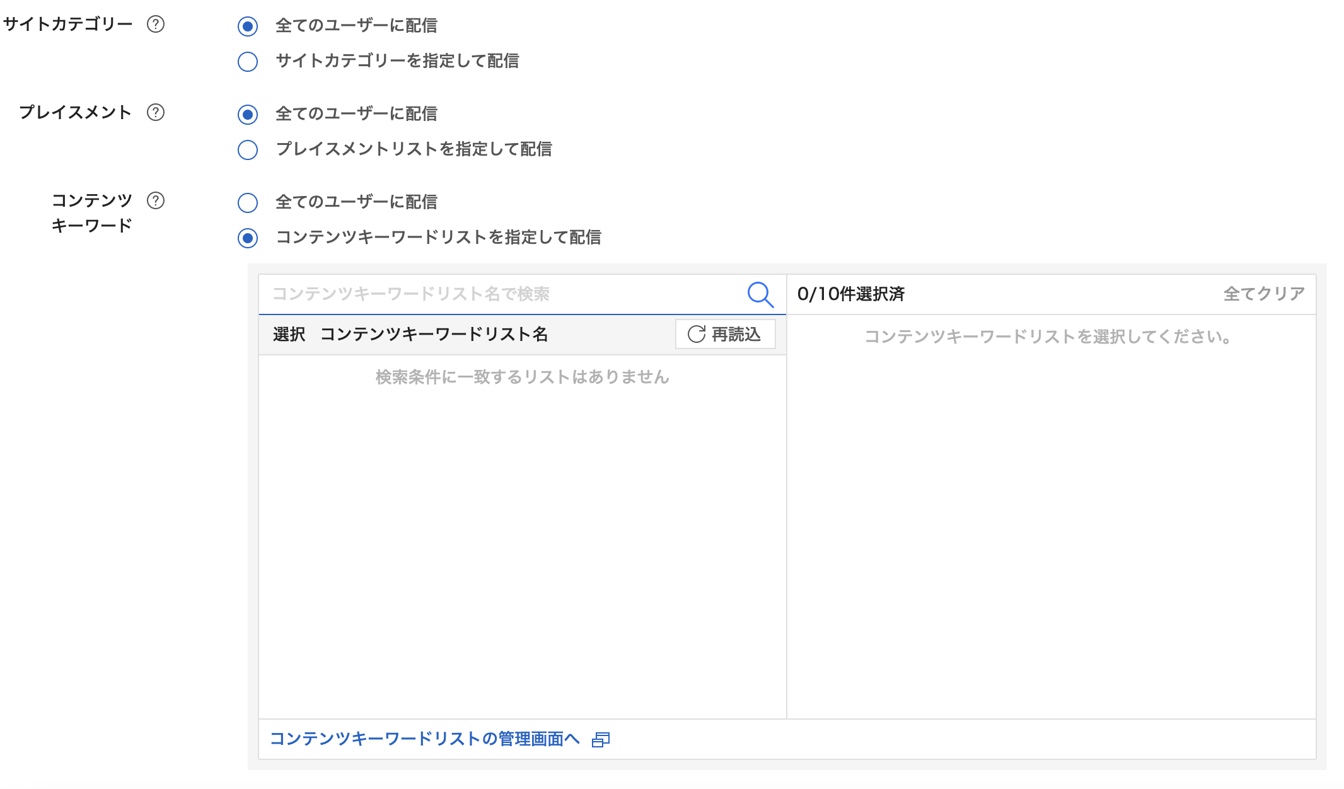The image size is (1344, 789).
Task: Click コンテンツキーワードリスト名 column header
Action: pos(434,334)
